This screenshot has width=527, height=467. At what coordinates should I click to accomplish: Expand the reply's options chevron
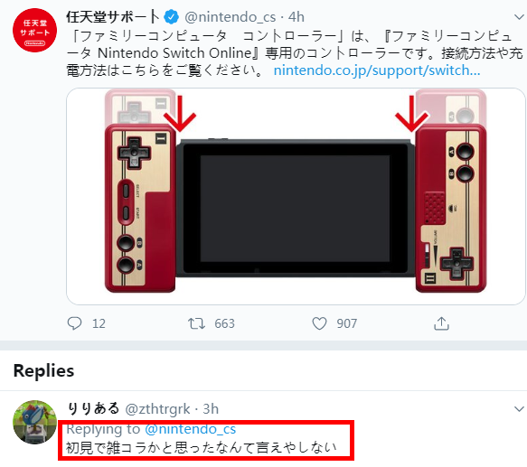pos(519,409)
